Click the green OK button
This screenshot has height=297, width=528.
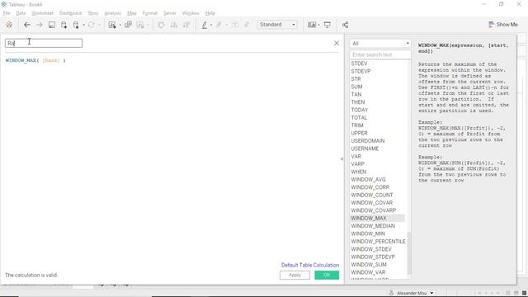(x=327, y=275)
